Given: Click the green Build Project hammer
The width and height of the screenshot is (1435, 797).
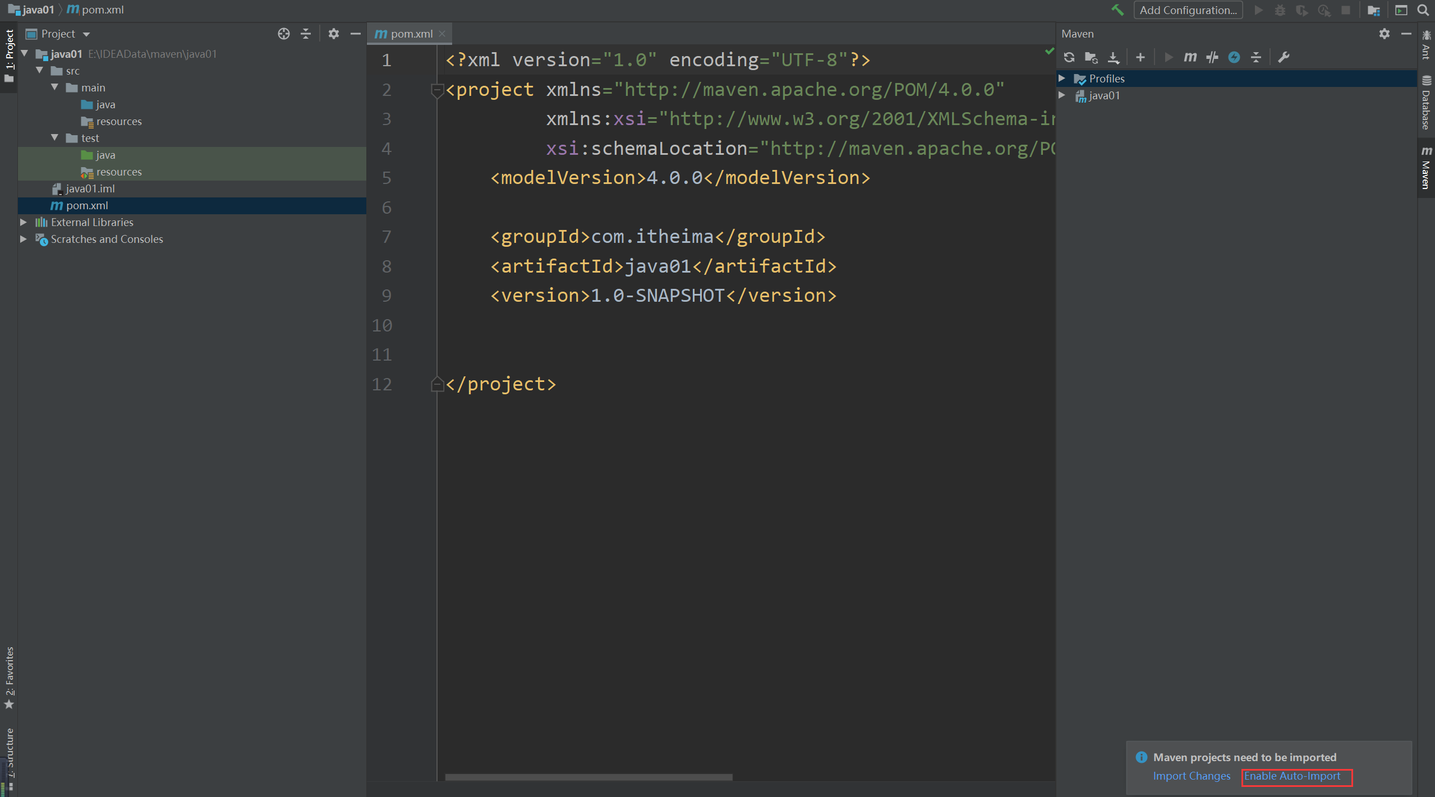Looking at the screenshot, I should 1117,10.
